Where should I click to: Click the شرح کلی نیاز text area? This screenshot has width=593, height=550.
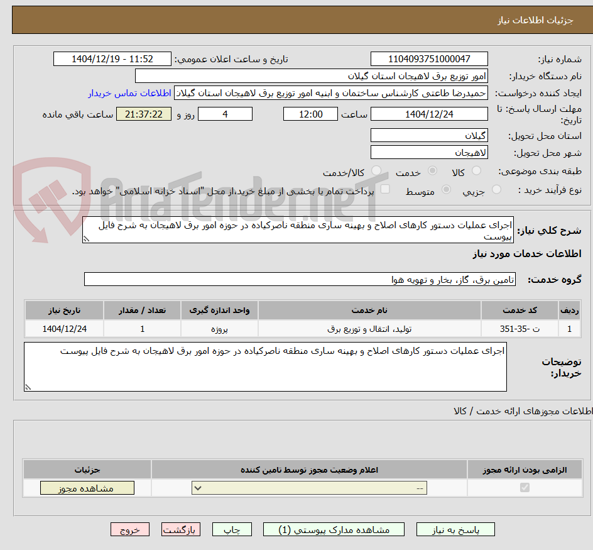click(x=298, y=230)
